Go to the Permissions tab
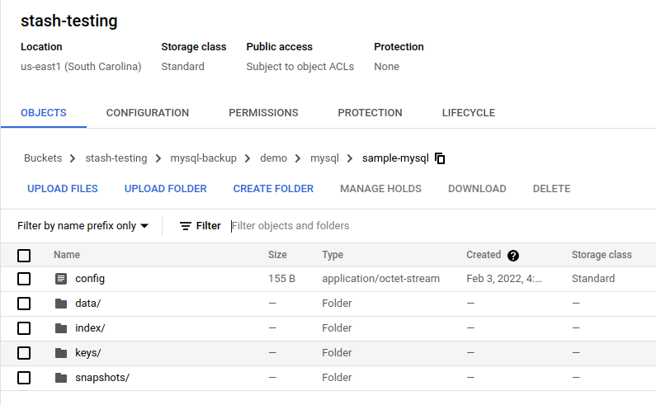This screenshot has height=405, width=656. [x=263, y=113]
